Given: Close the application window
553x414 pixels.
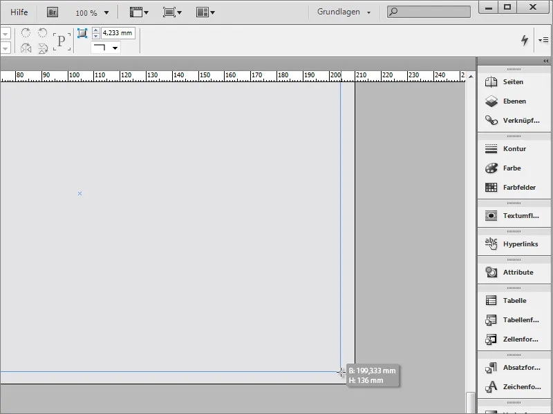Looking at the screenshot, I should point(533,8).
